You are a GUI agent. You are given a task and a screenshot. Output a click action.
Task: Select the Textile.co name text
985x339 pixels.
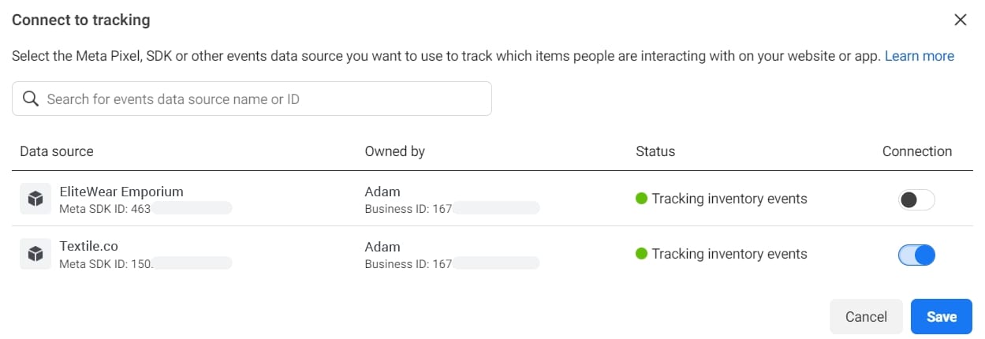click(89, 247)
